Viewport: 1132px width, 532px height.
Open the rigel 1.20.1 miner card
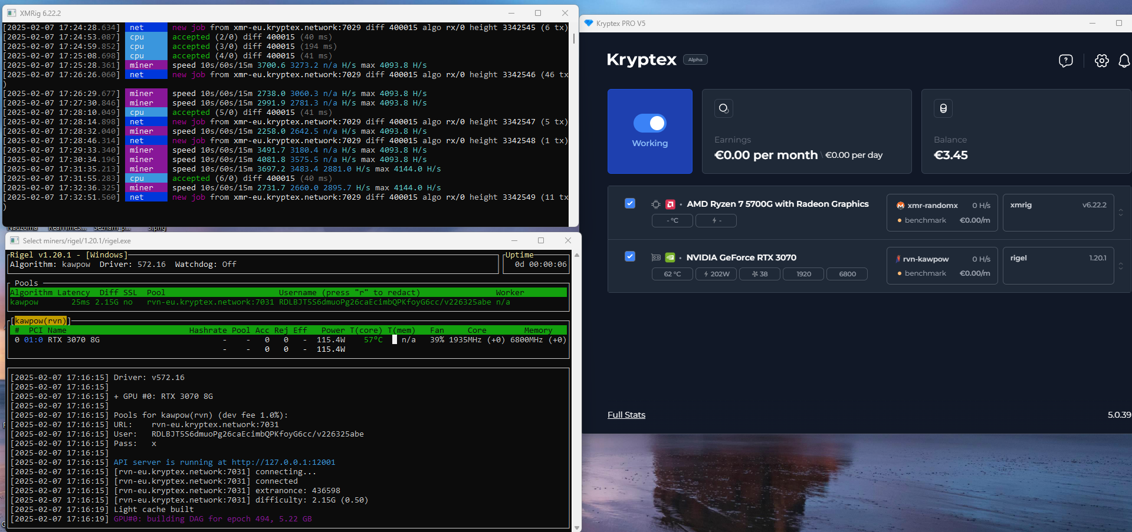point(1058,266)
